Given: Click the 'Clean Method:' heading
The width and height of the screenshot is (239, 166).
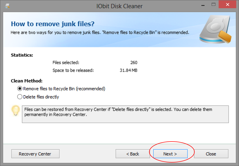Looking at the screenshot, I should pos(27,81).
